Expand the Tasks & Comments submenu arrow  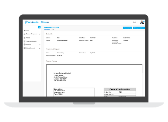[40, 48]
